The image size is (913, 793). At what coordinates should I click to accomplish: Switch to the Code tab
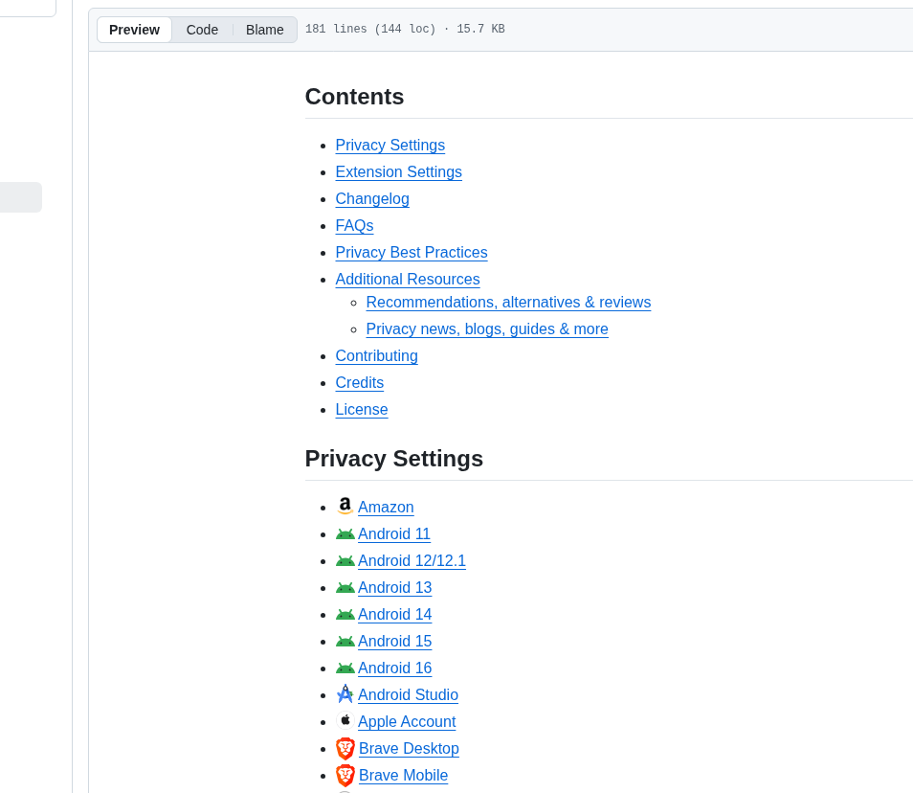tap(202, 30)
